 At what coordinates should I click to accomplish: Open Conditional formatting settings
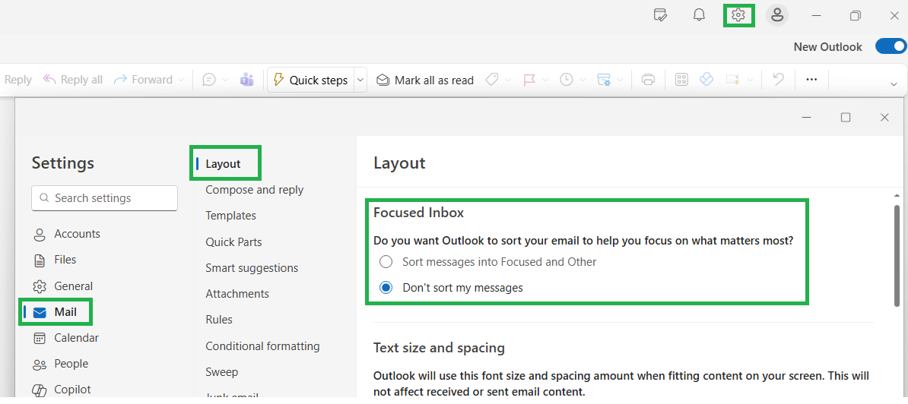[x=262, y=346]
